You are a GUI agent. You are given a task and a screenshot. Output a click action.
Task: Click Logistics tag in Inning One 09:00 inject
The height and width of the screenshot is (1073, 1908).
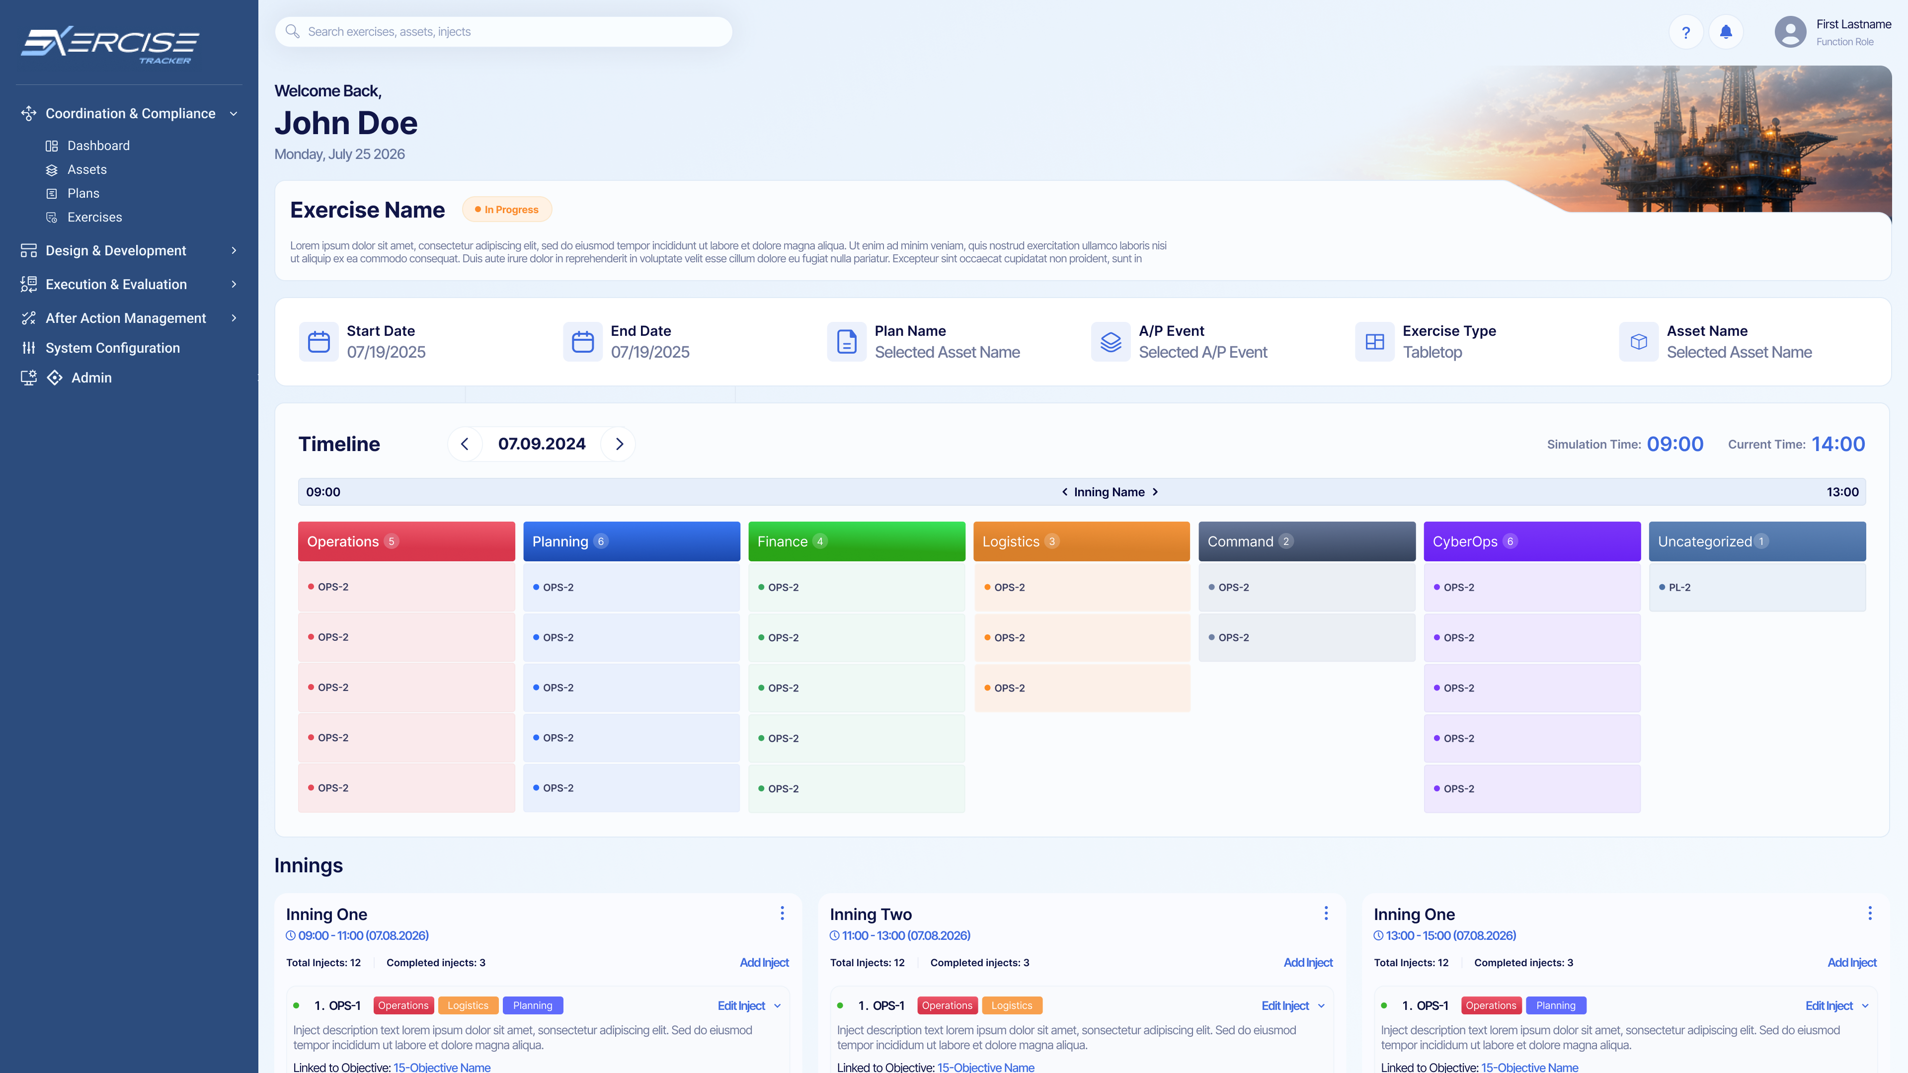468,1005
